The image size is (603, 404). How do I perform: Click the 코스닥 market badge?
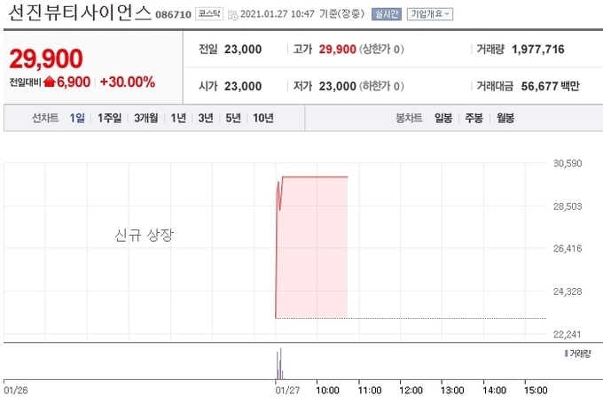tap(208, 14)
